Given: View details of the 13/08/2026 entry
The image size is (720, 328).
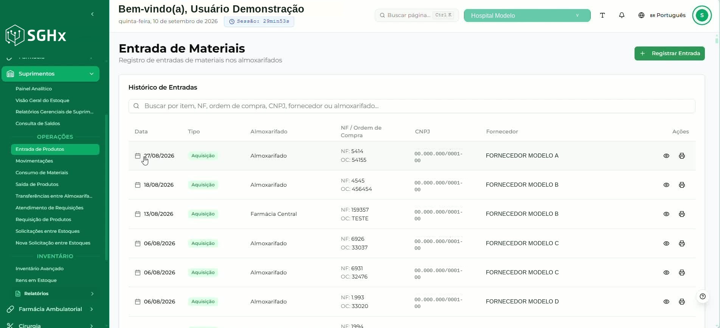Looking at the screenshot, I should pyautogui.click(x=666, y=214).
